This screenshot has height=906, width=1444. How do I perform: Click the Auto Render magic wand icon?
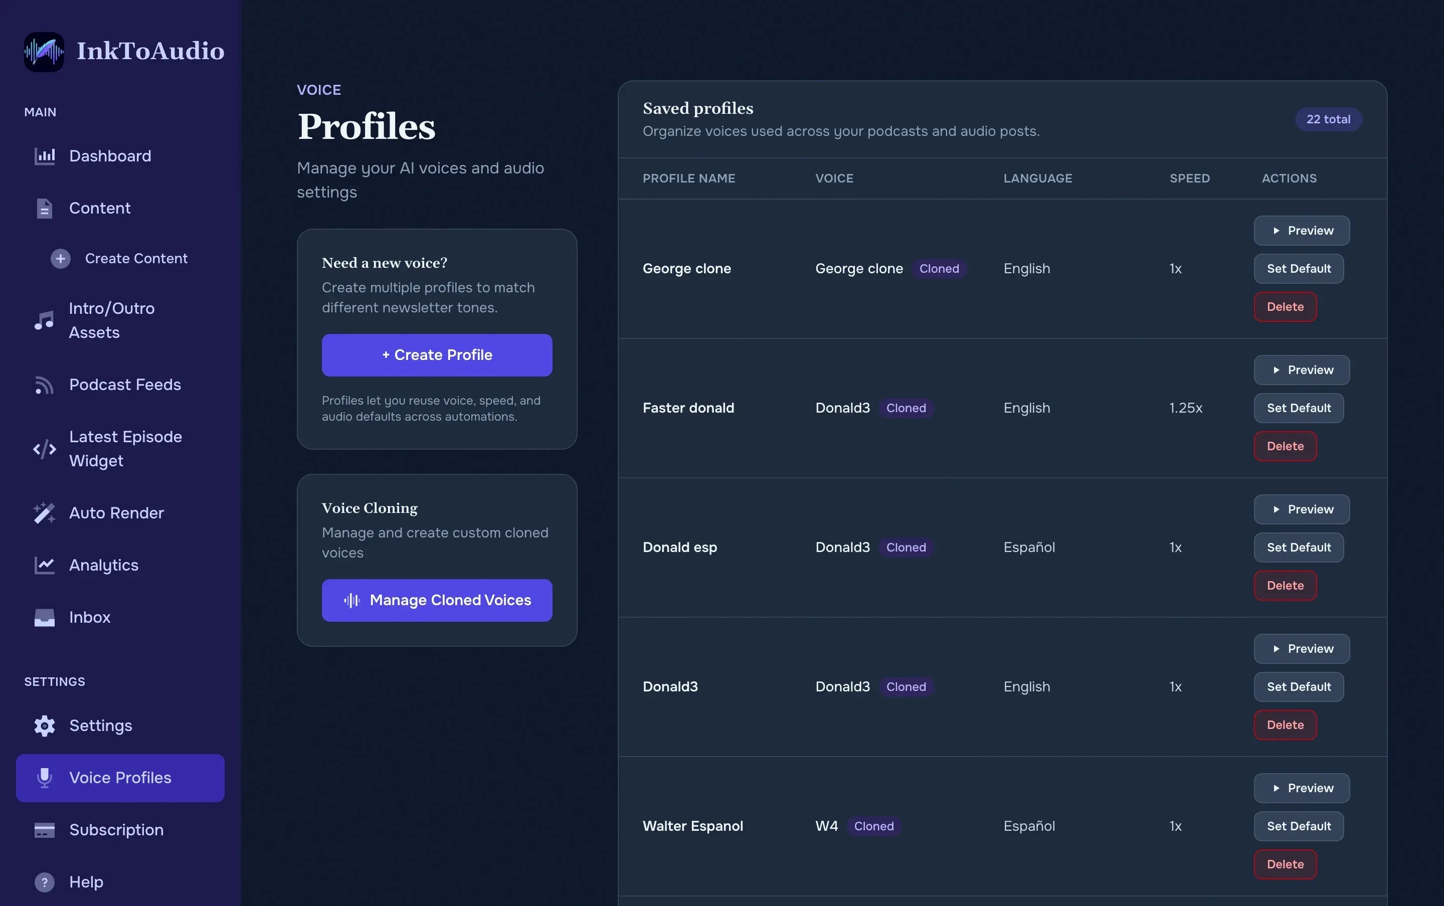click(44, 513)
